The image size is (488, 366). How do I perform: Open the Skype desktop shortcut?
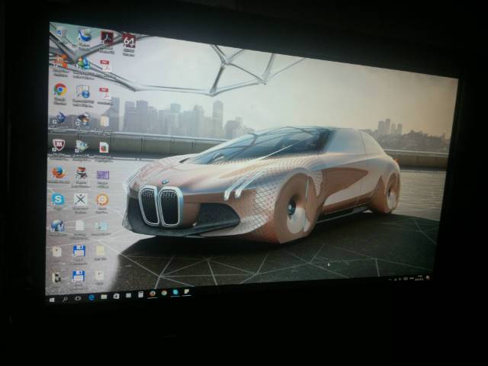click(x=57, y=199)
